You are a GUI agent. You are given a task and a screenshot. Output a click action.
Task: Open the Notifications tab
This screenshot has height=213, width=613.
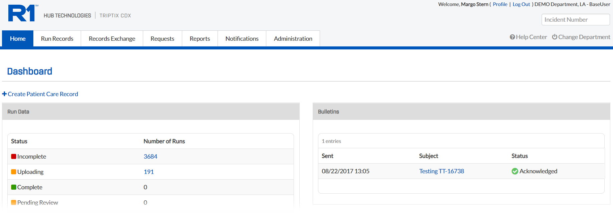(242, 39)
